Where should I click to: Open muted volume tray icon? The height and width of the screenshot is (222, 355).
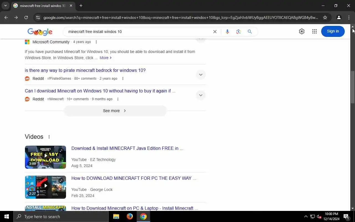(x=319, y=216)
